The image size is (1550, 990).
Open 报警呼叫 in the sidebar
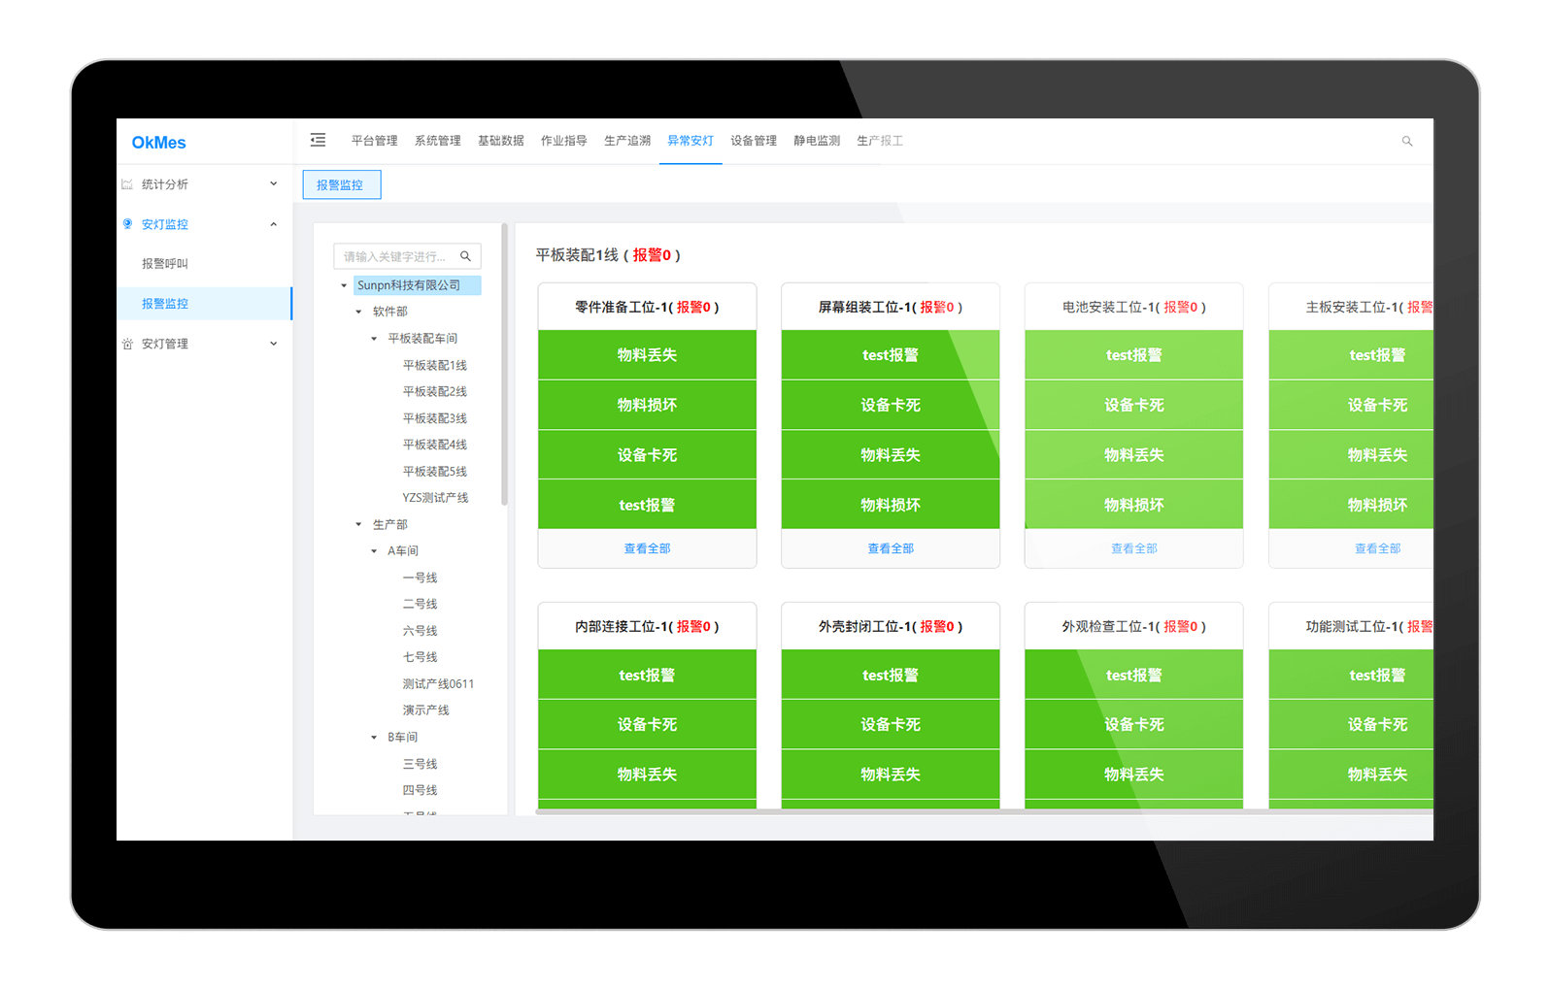164,264
